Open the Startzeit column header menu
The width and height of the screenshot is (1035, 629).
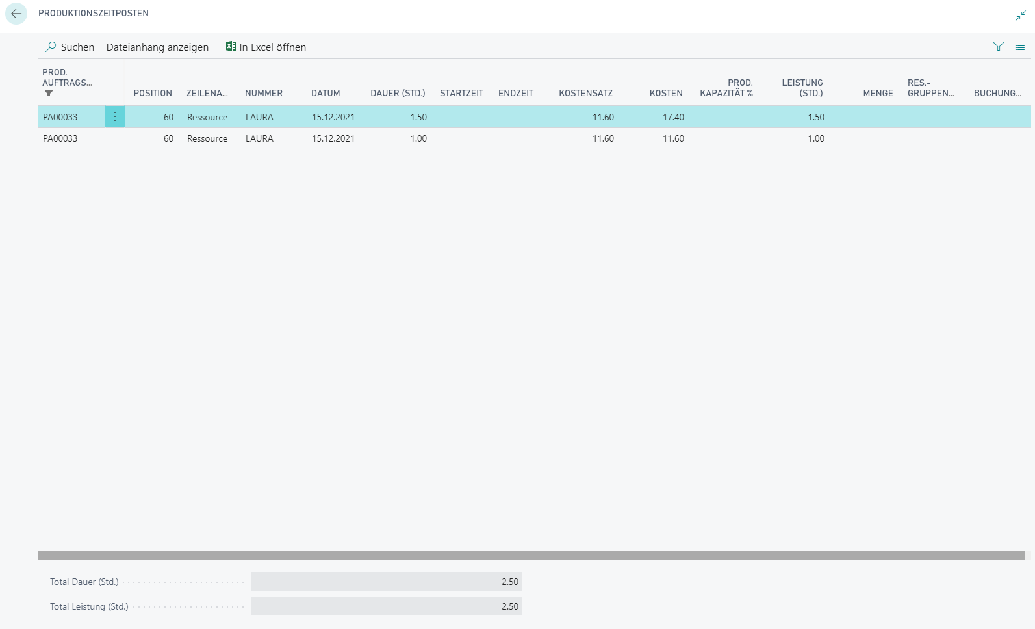click(x=462, y=93)
